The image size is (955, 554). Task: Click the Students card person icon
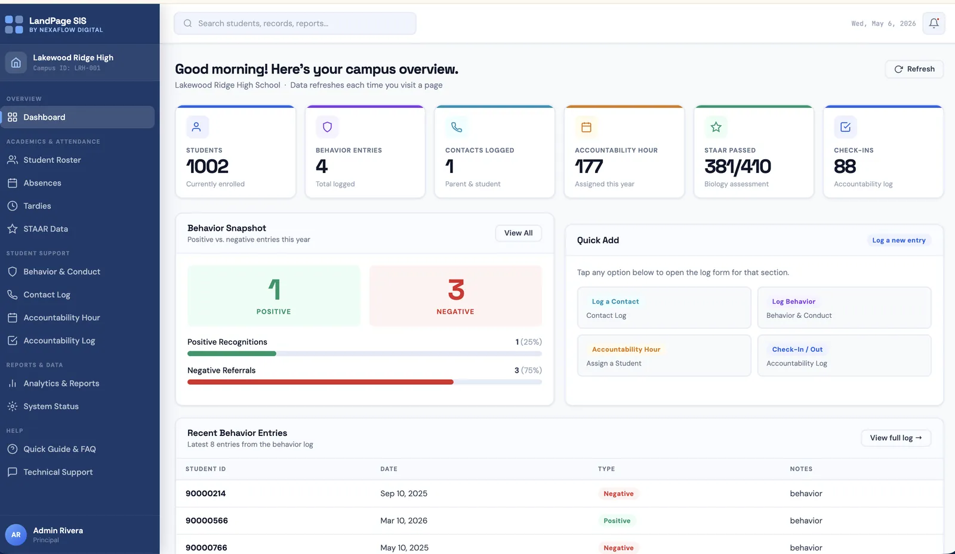coord(196,127)
